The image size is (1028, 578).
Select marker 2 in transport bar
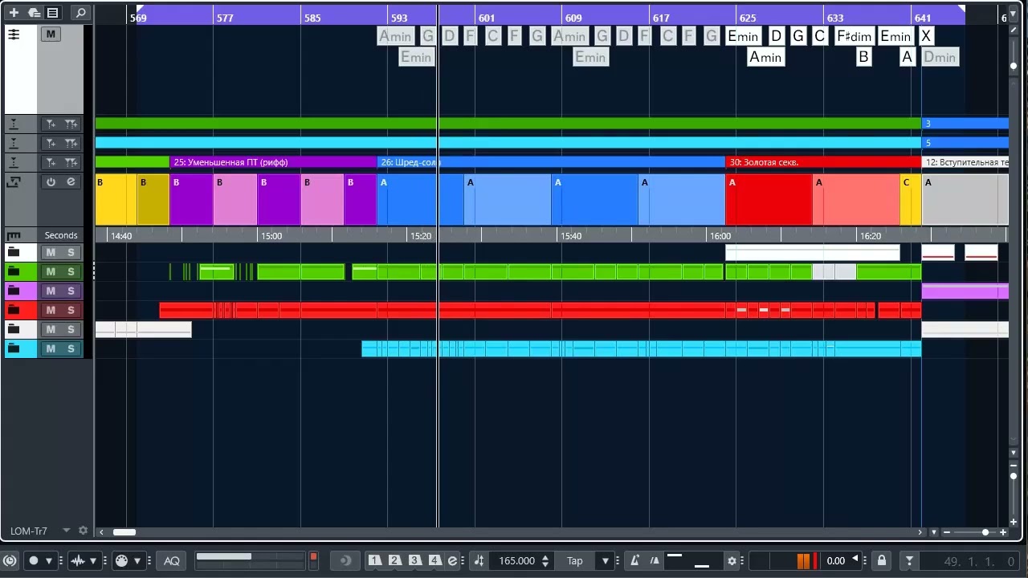(x=395, y=560)
